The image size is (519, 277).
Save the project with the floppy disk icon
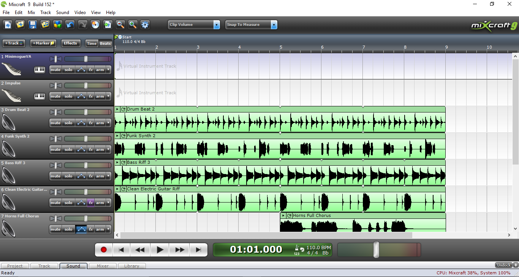pos(33,25)
